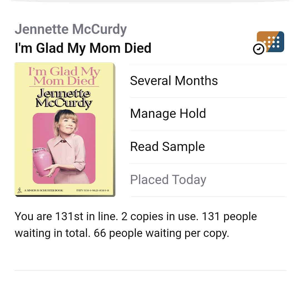Open Read Sample for this book
This screenshot has height=300, width=300.
point(167,147)
